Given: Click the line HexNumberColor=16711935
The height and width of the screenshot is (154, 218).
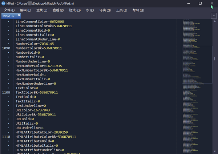Looking at the screenshot, I should coord(39,66).
